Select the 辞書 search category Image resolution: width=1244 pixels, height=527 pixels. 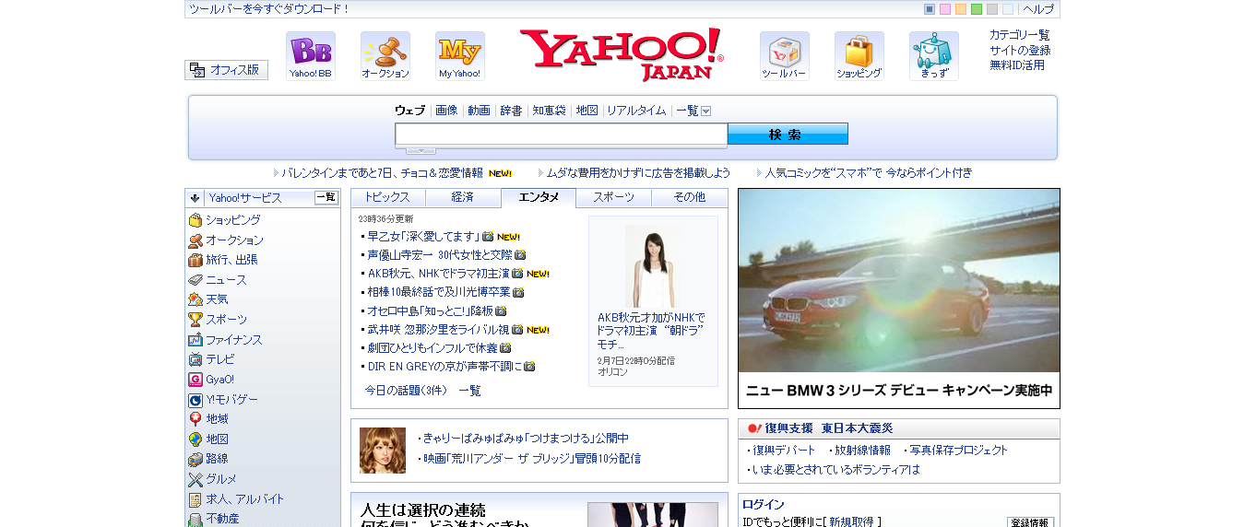(511, 111)
